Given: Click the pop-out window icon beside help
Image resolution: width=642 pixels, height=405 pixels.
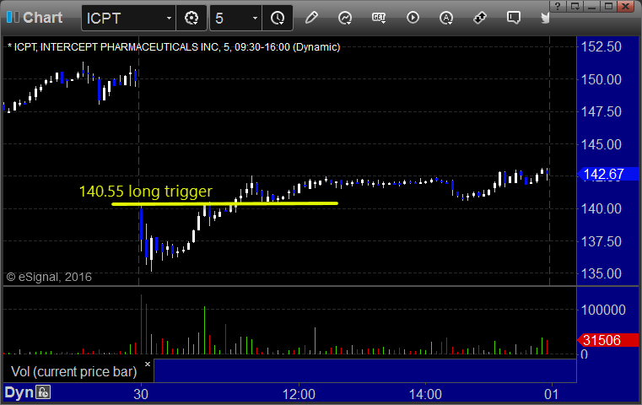Looking at the screenshot, I should click(575, 6).
